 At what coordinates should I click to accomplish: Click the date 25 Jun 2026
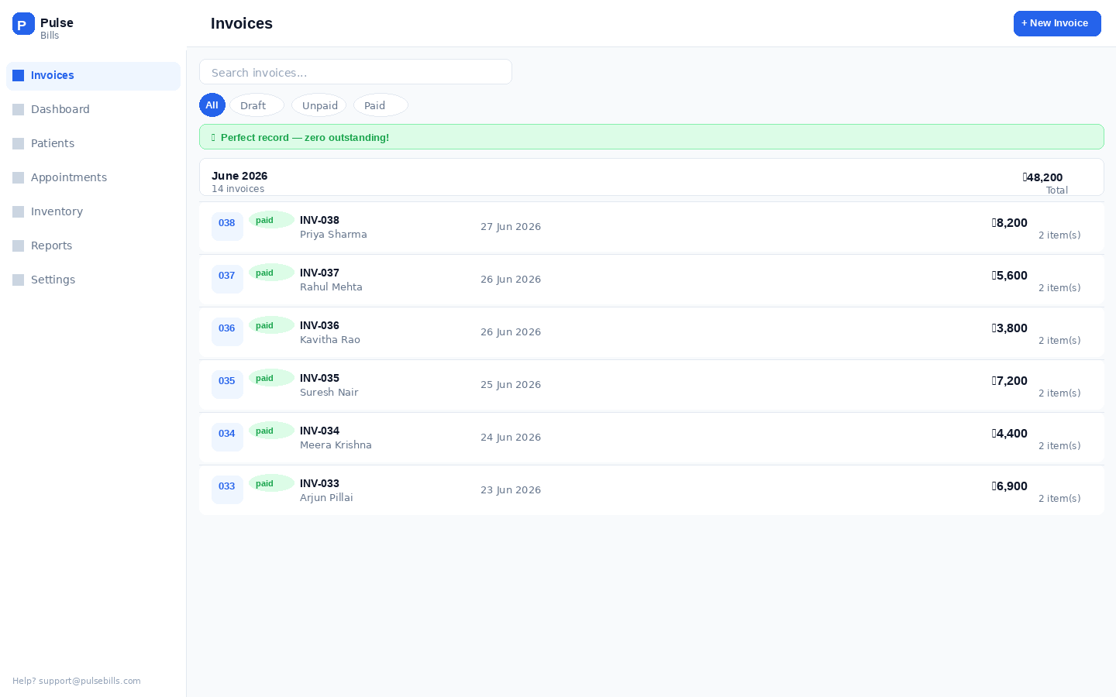click(x=511, y=385)
